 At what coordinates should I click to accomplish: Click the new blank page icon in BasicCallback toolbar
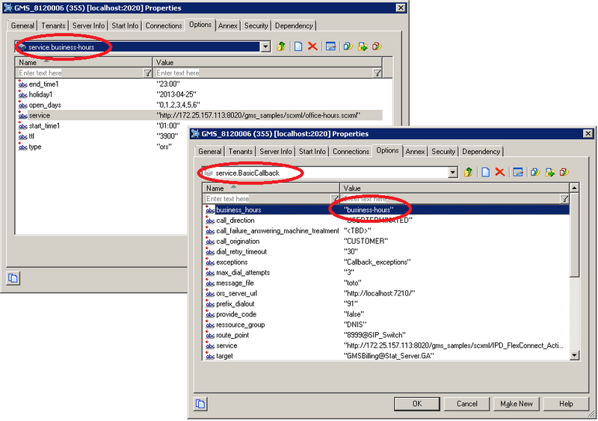pos(484,173)
